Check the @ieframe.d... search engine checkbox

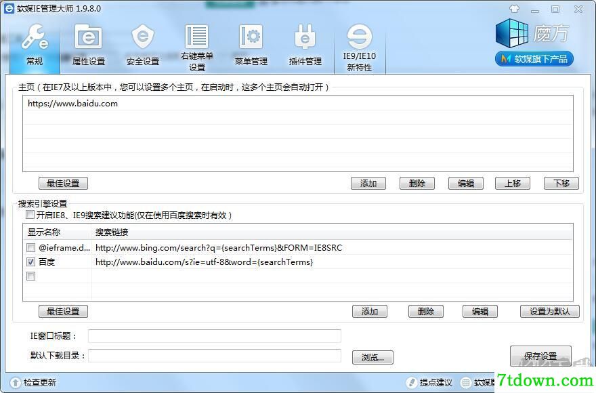click(30, 248)
